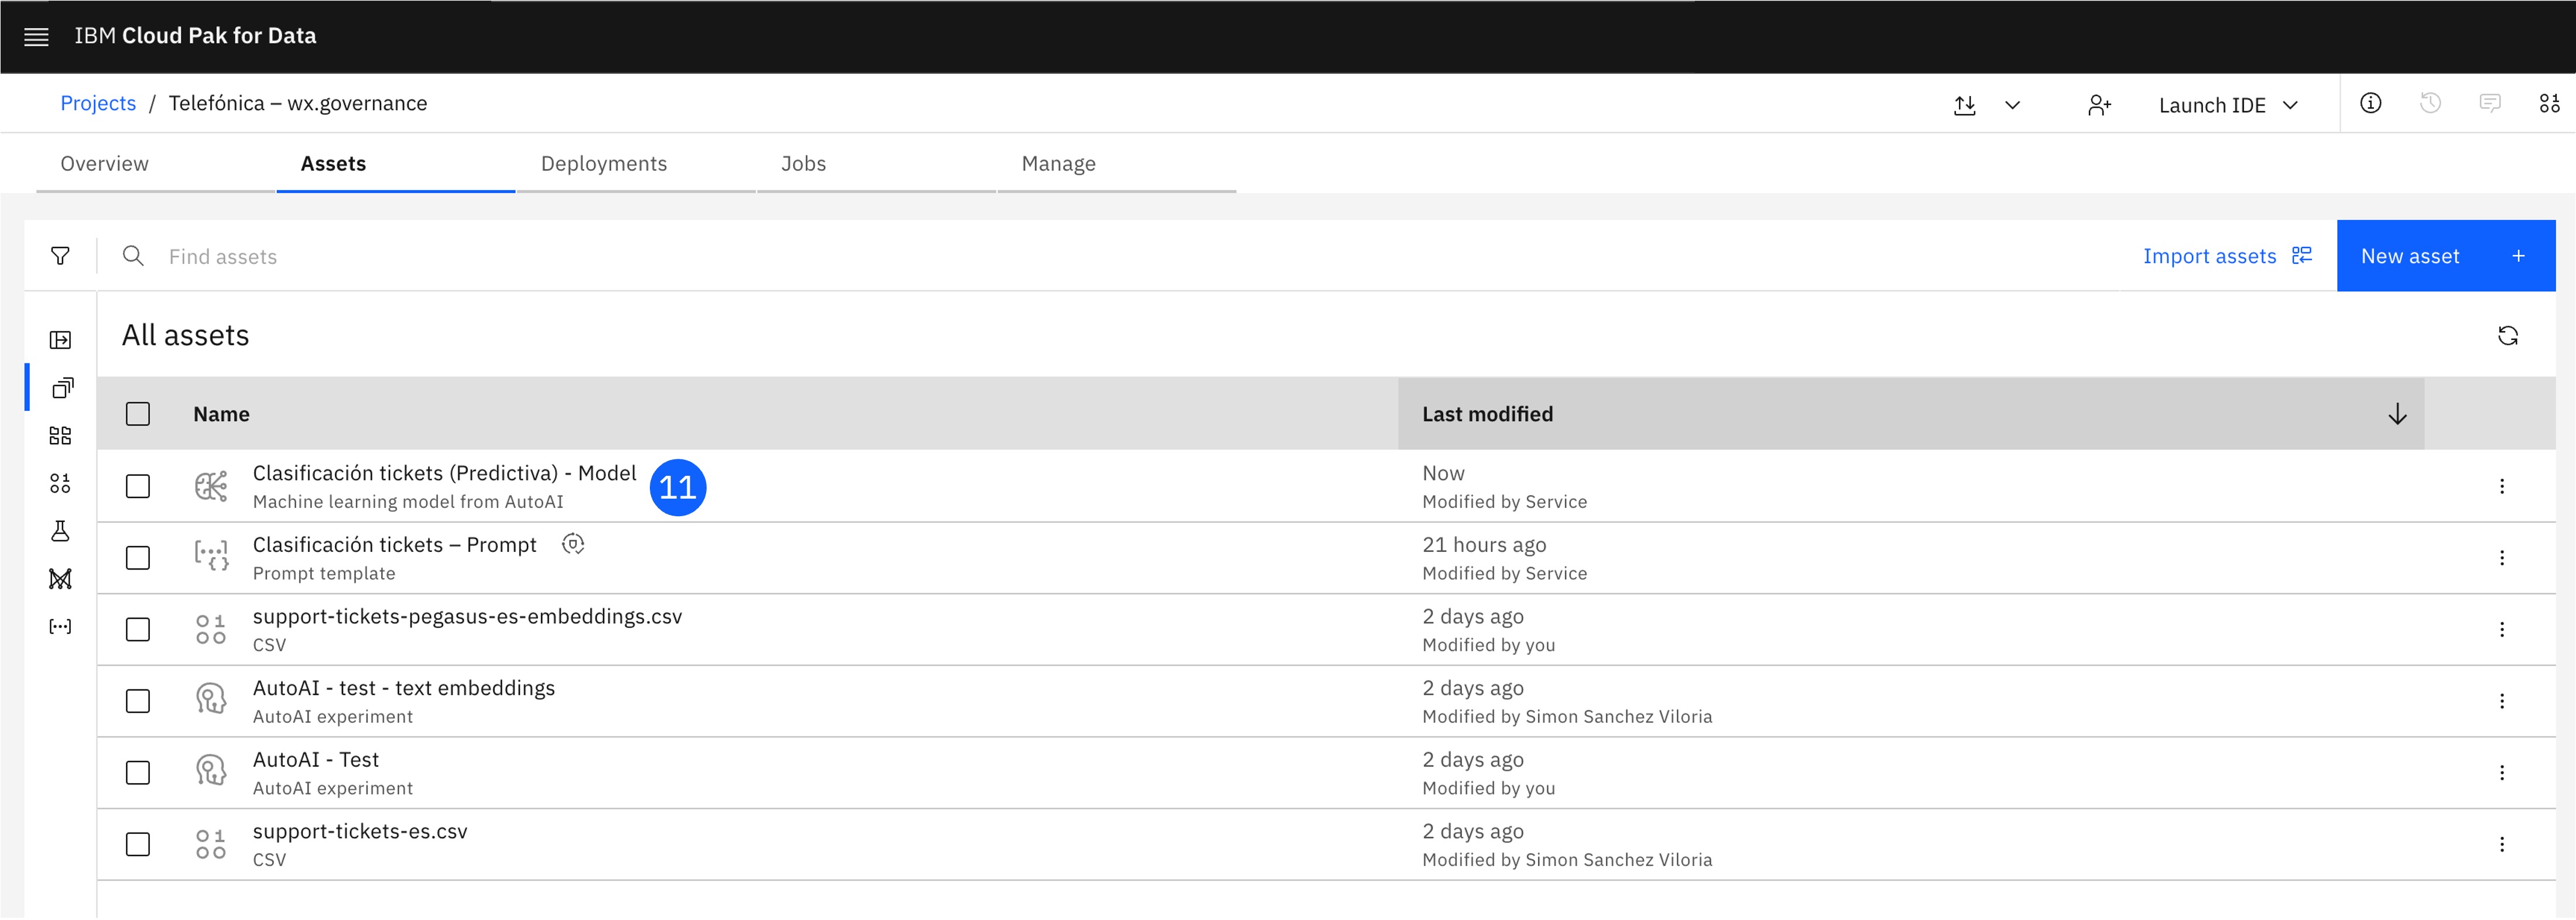Open Clasificación tickets – Prompt asset
The width and height of the screenshot is (2576, 920).
pyautogui.click(x=394, y=545)
